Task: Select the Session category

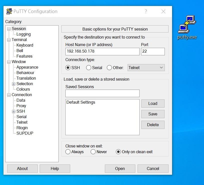Action: [19, 29]
